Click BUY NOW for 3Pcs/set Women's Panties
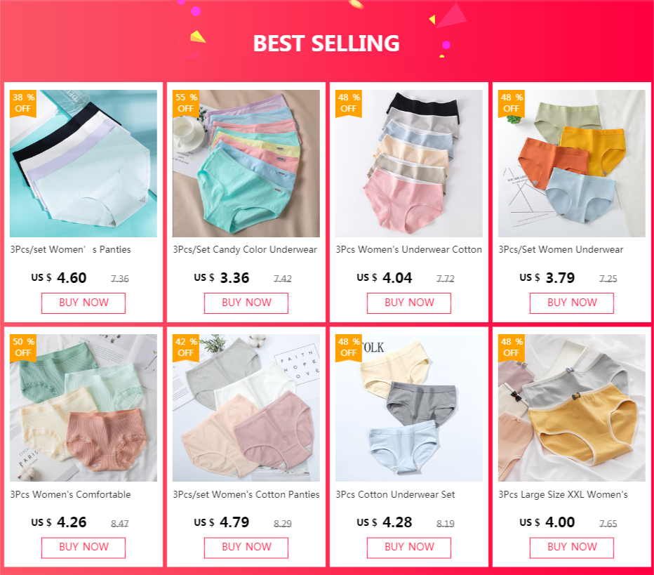 (84, 303)
